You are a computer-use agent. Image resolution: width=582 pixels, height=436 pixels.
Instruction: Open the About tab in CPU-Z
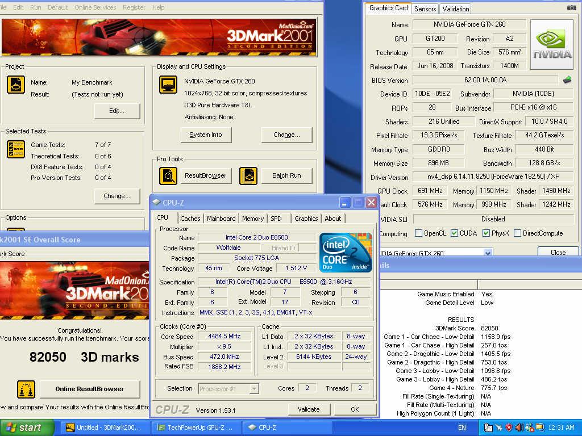pyautogui.click(x=333, y=219)
